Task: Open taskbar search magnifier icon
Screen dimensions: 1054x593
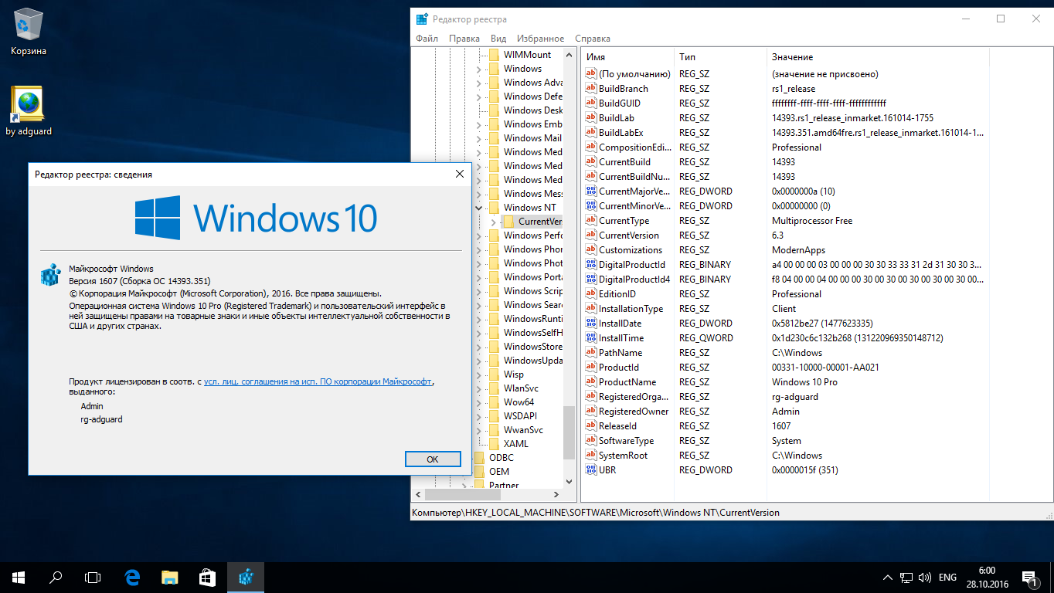Action: click(x=56, y=577)
